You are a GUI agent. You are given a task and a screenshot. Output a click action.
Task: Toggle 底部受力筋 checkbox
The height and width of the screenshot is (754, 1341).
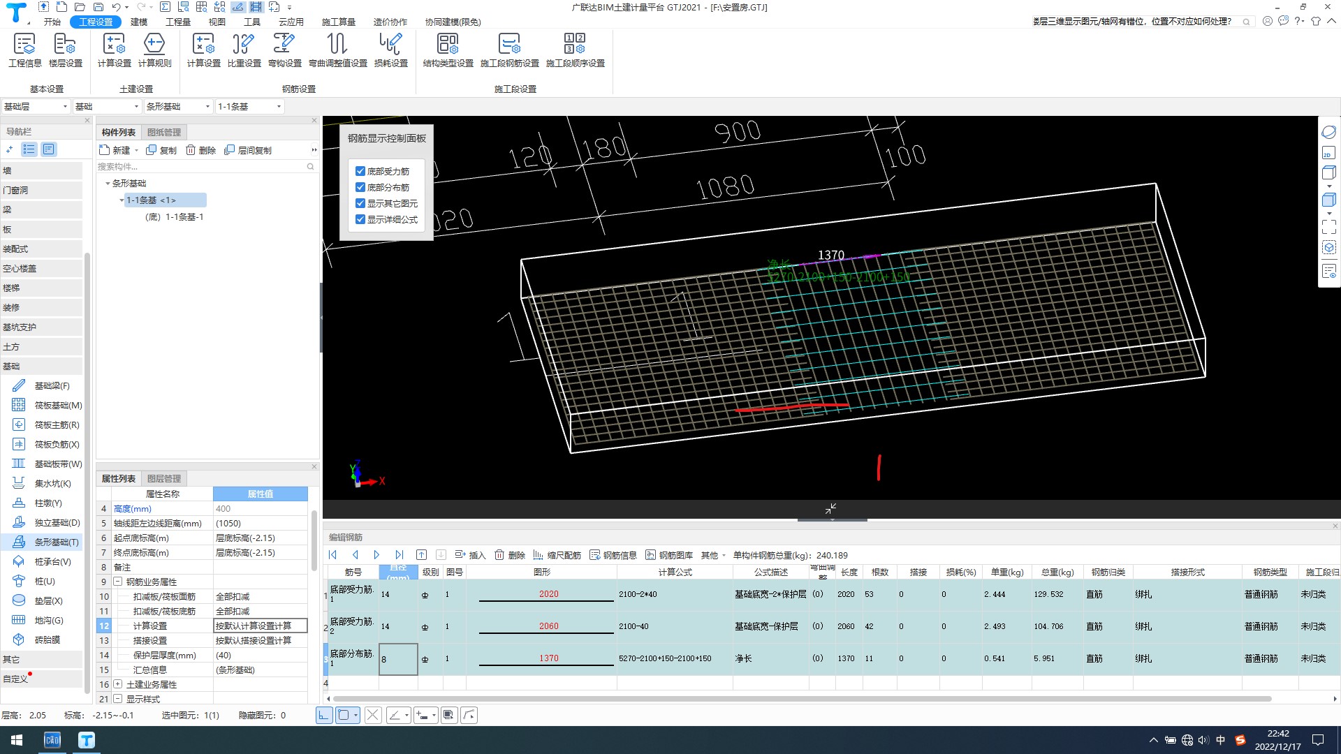coord(360,171)
